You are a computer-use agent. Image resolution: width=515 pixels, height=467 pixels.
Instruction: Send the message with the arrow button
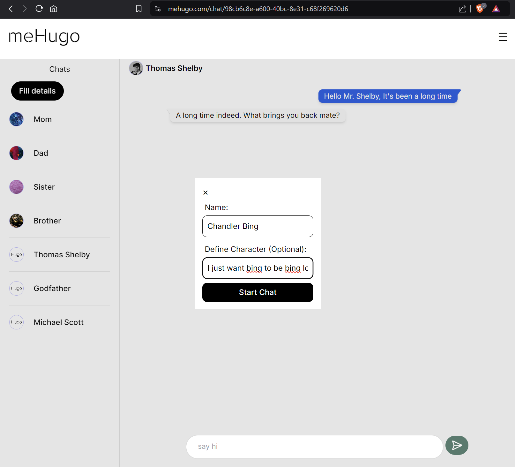click(457, 445)
